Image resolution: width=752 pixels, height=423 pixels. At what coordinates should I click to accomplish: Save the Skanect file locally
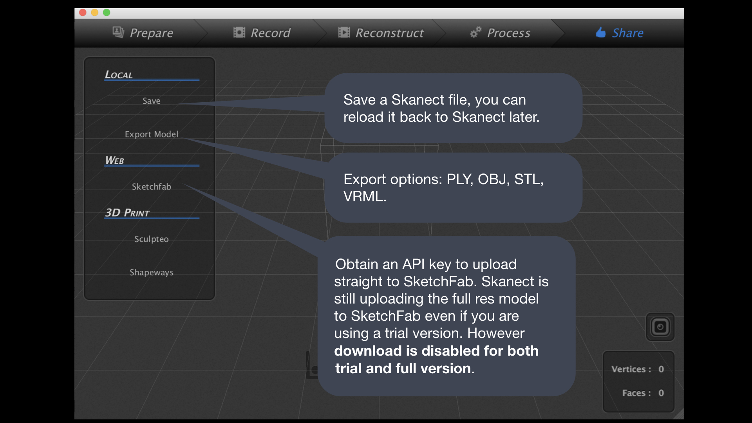(151, 101)
